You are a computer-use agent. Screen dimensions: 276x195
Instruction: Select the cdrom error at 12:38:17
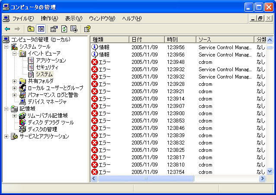[x=179, y=157]
